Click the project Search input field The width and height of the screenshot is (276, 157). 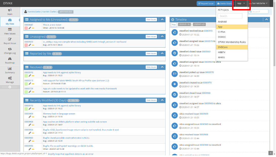pyautogui.click(x=230, y=16)
